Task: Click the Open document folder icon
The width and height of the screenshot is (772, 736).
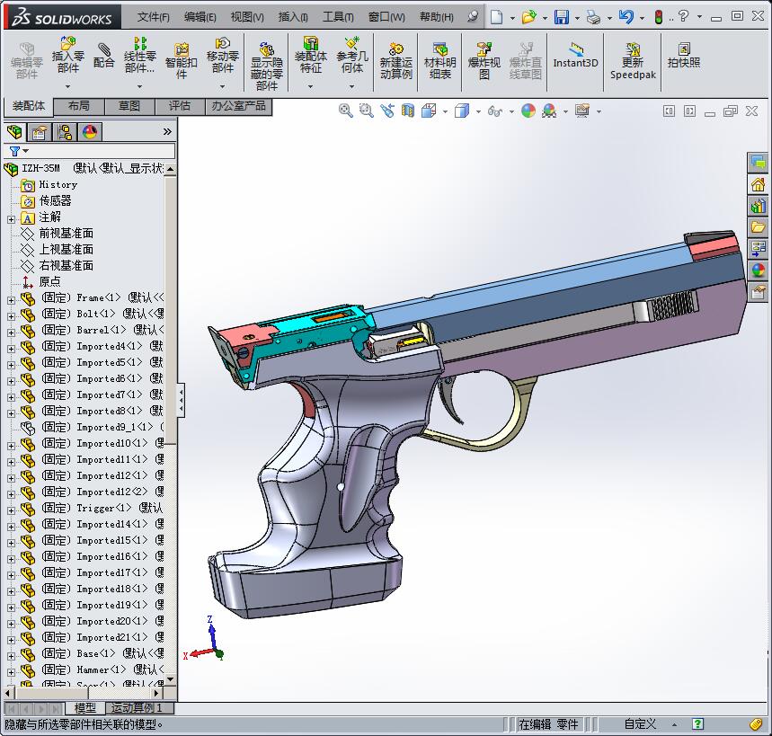Action: [x=528, y=17]
